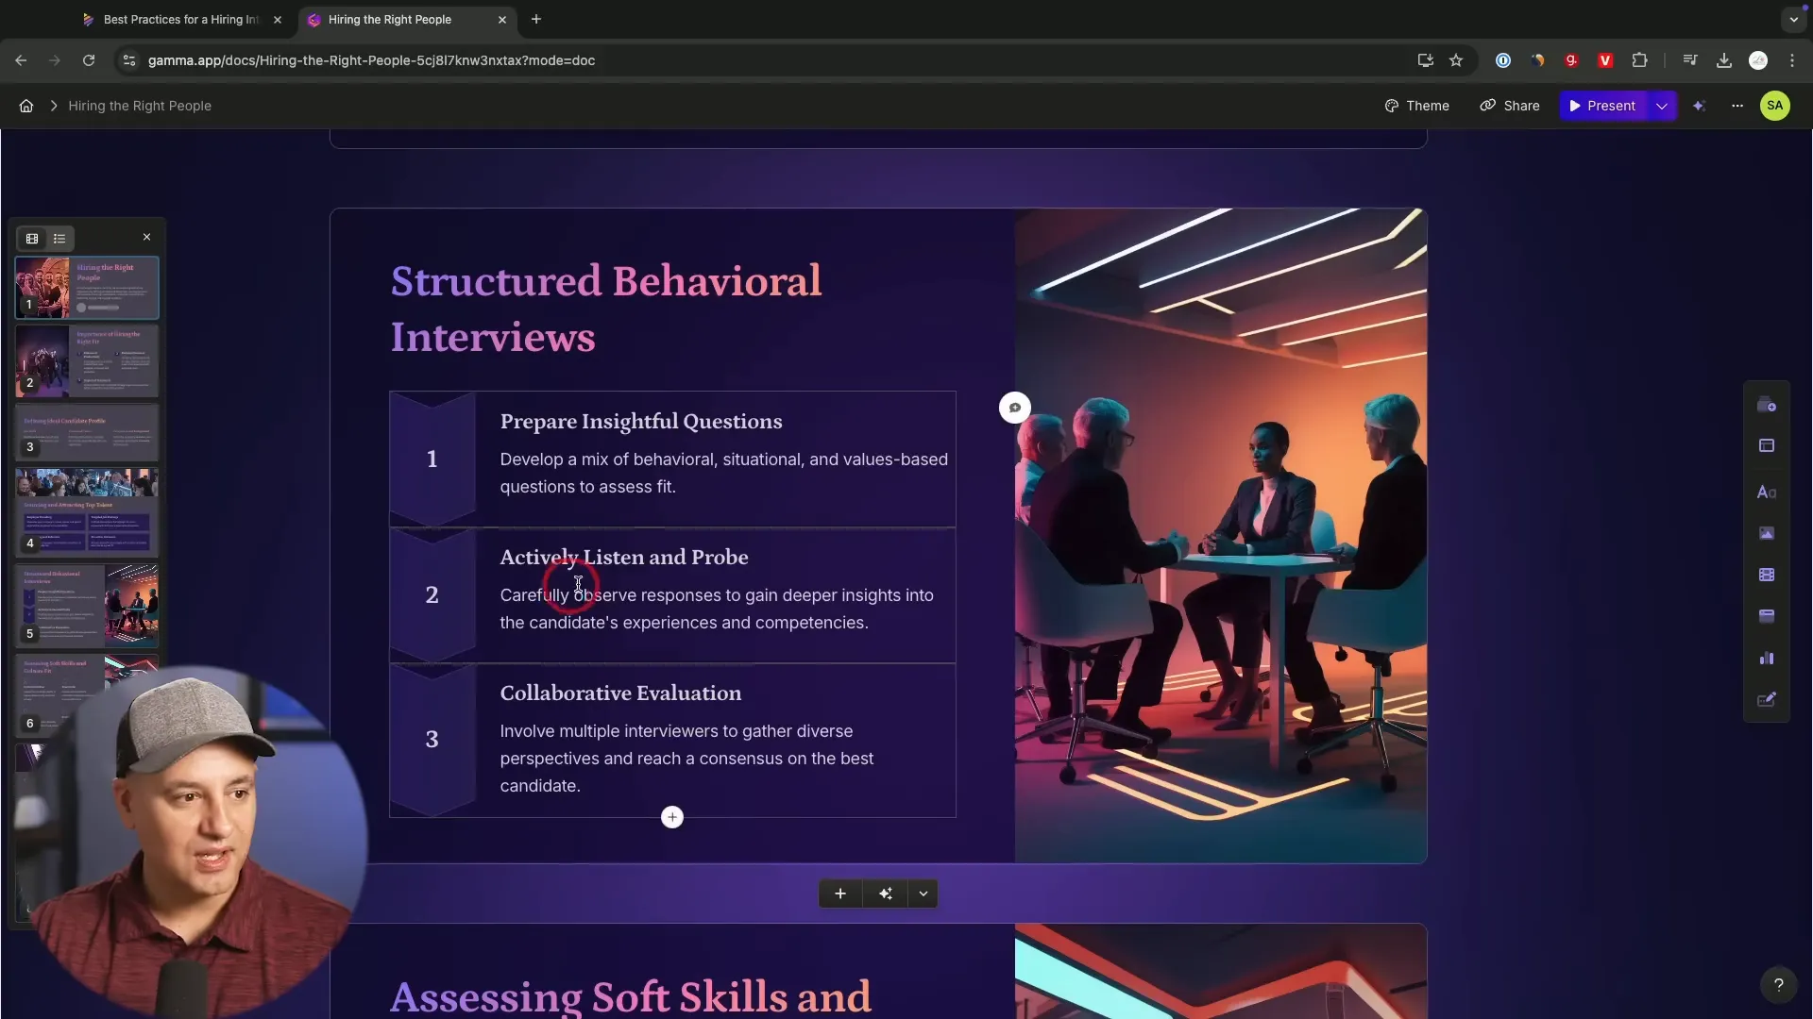Screen dimensions: 1813x1019
Task: Switch sidebar to filmstrip thumbnail view
Action: tap(32, 239)
